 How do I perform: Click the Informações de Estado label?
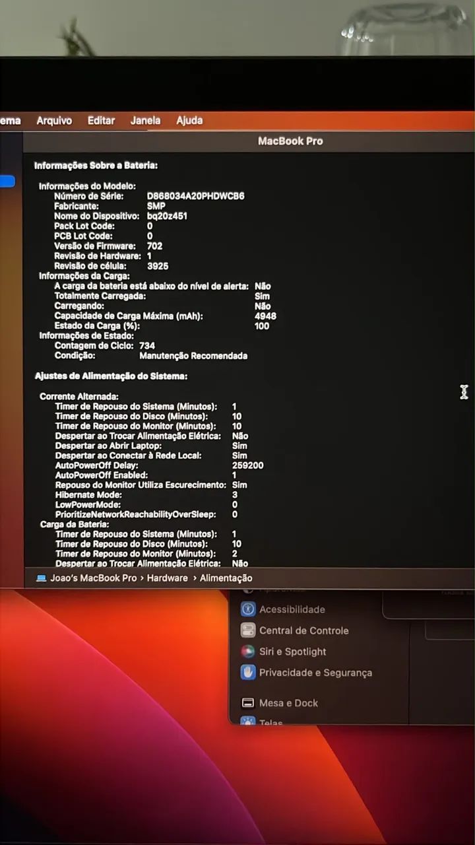click(x=87, y=336)
